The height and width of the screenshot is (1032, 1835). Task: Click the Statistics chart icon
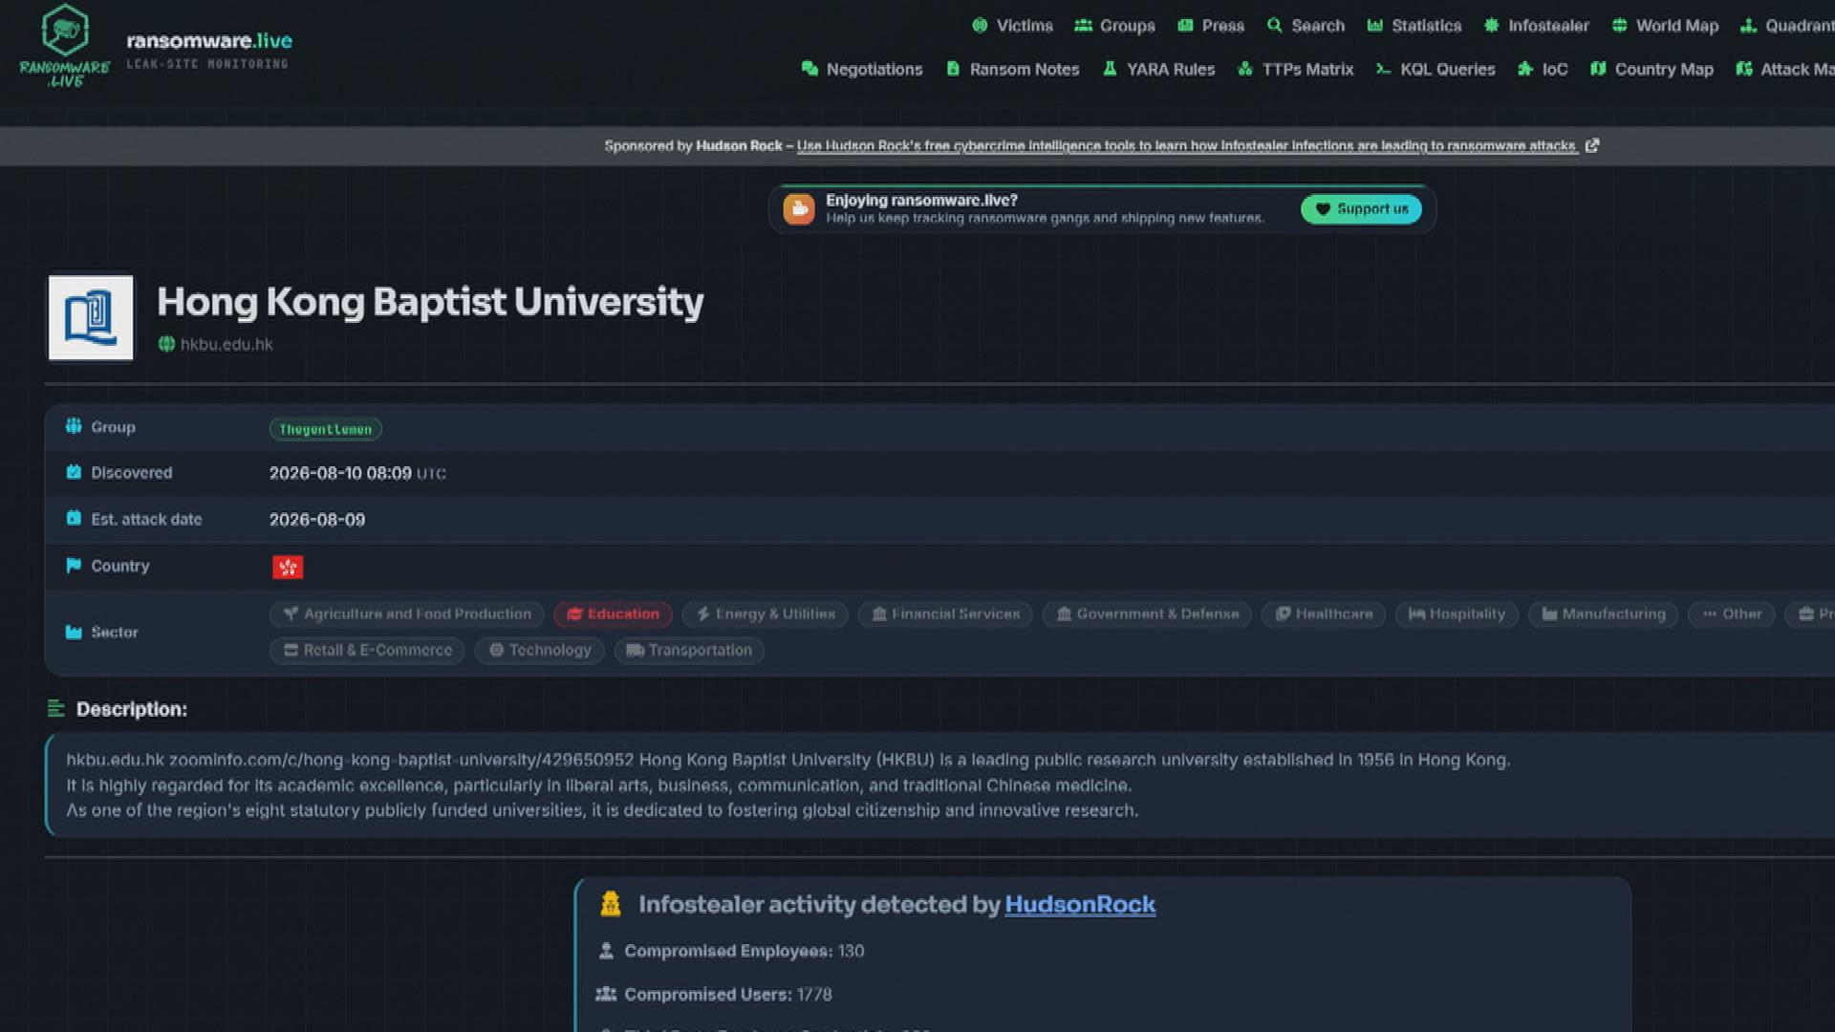(x=1375, y=26)
